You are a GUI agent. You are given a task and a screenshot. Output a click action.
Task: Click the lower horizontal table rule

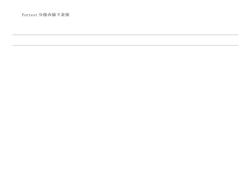[125, 45]
